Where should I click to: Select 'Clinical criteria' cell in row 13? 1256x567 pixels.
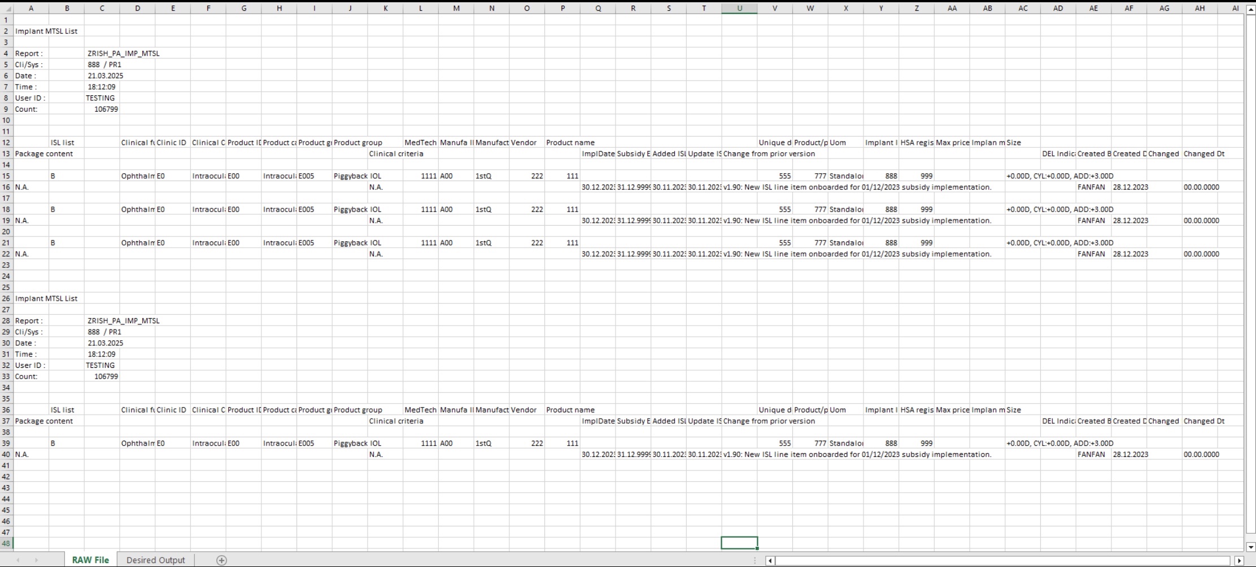pyautogui.click(x=396, y=153)
